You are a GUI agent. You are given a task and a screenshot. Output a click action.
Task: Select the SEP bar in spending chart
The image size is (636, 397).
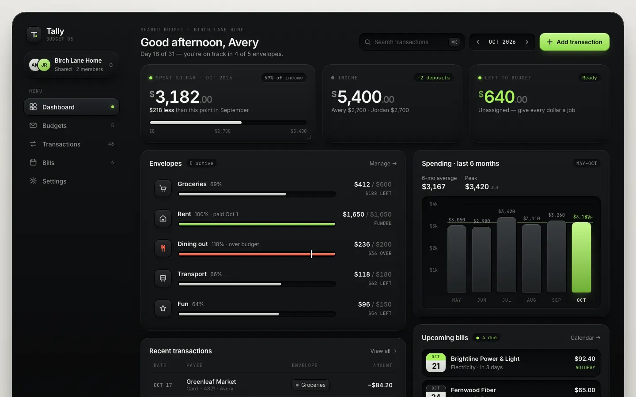[x=556, y=257]
